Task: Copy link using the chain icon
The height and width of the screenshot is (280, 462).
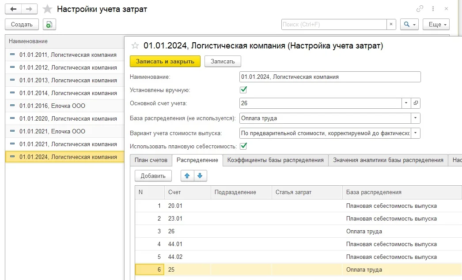Action: (420, 9)
